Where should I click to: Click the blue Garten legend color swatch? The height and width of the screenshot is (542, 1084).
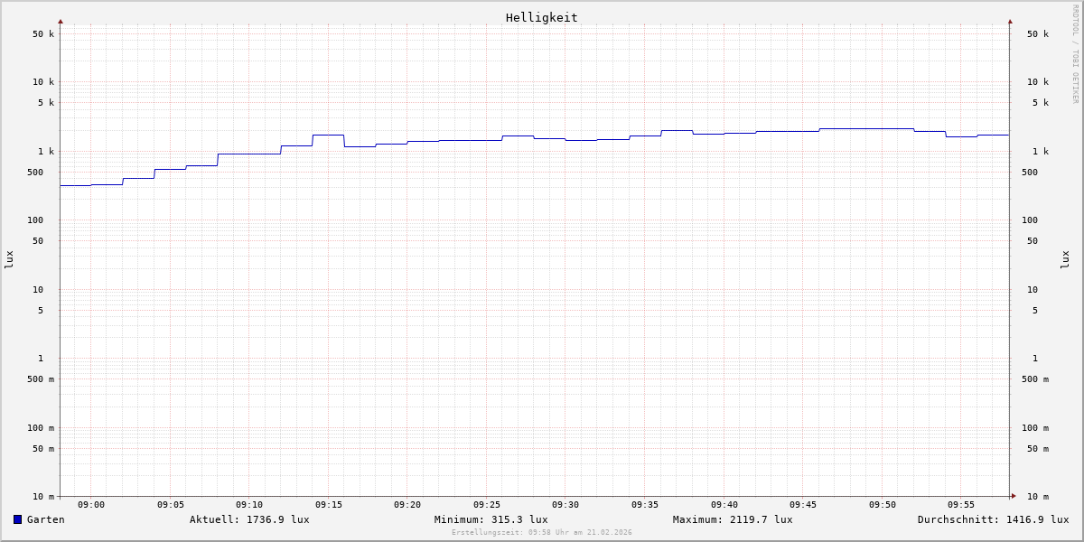17,519
